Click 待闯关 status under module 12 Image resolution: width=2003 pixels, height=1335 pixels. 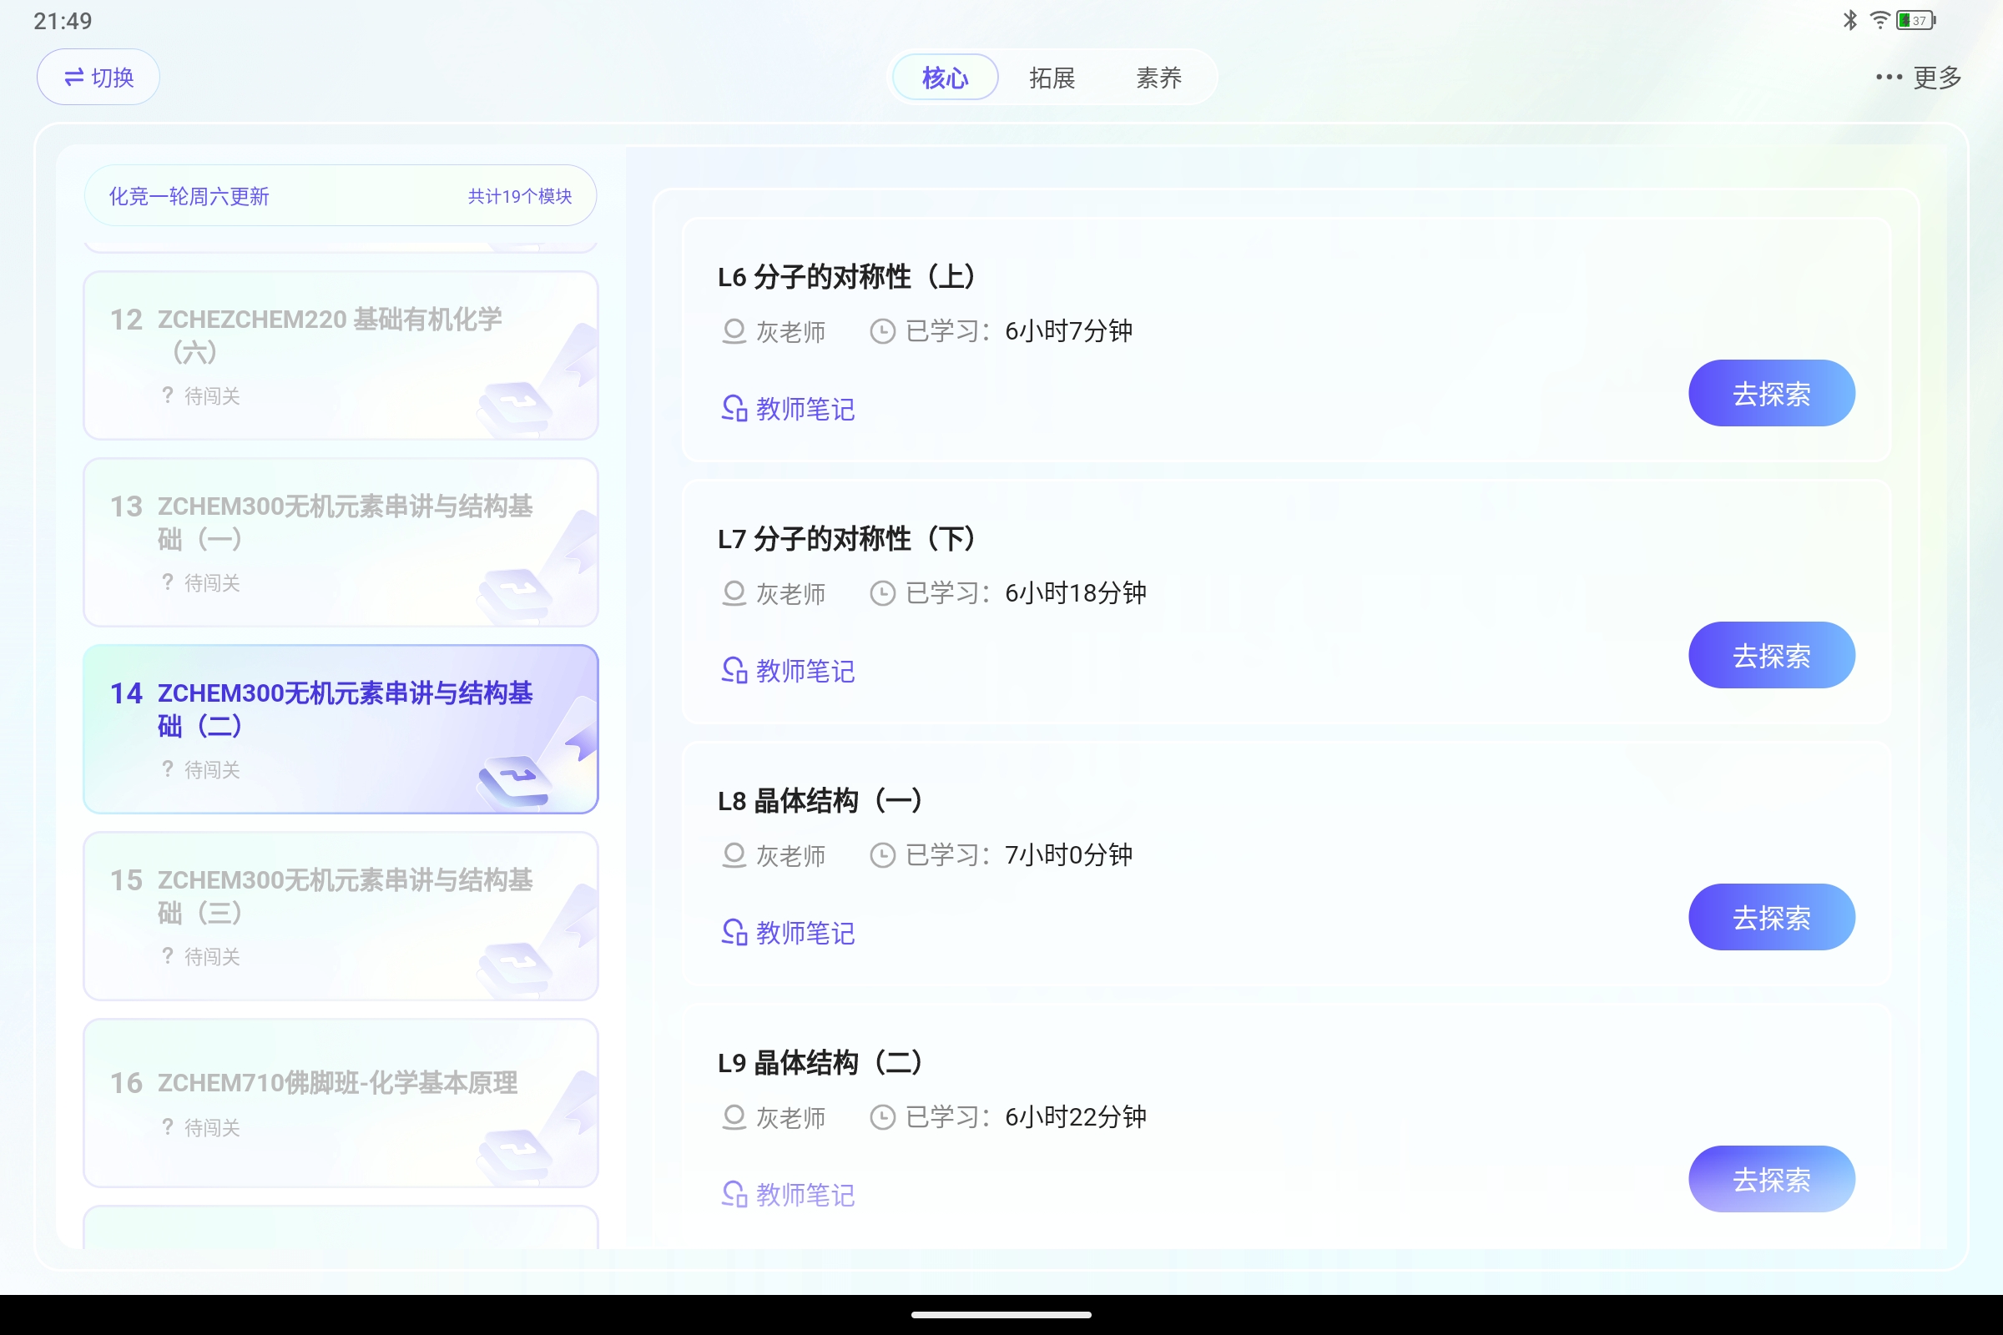click(201, 395)
